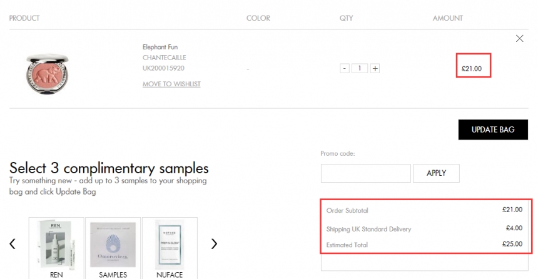Show previous samples with left arrow
Image resolution: width=538 pixels, height=279 pixels.
(x=13, y=243)
